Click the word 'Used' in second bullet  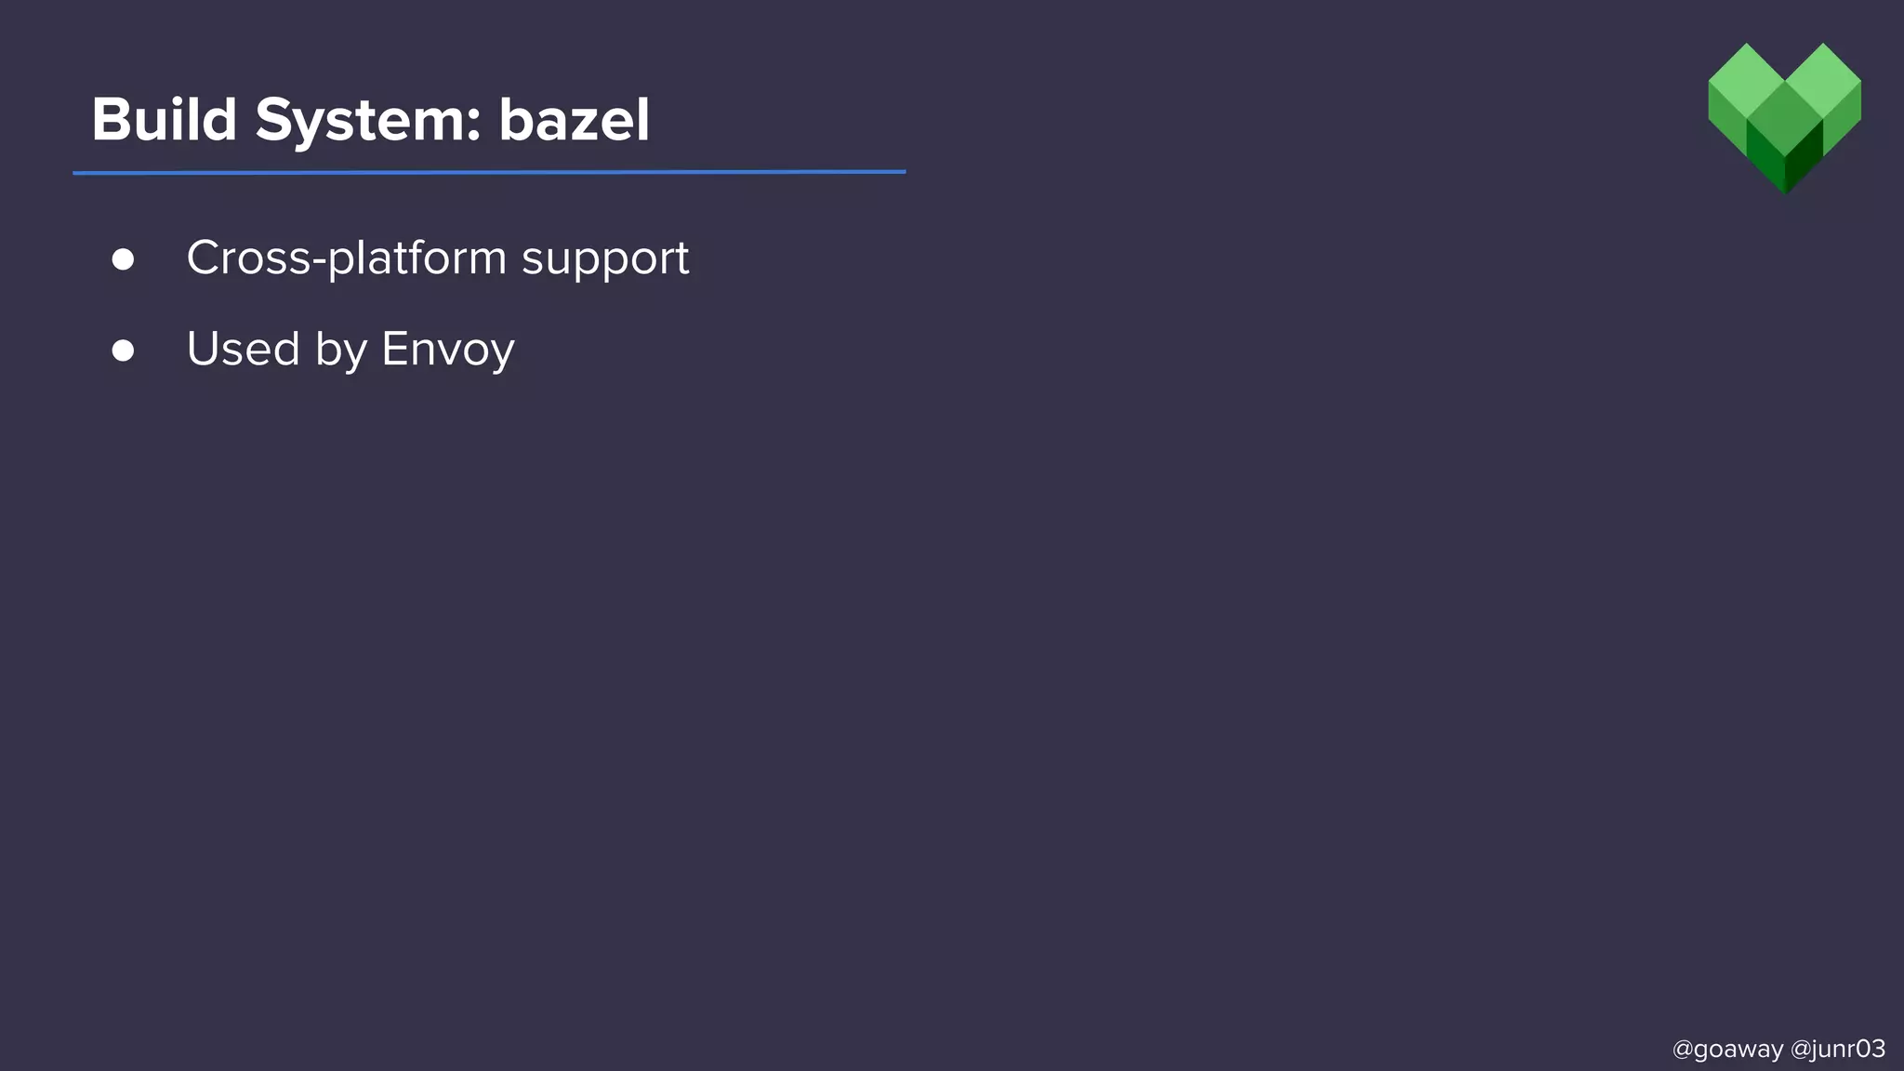coord(244,349)
